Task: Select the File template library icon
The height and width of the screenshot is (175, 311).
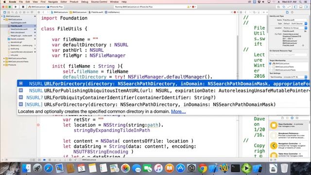Action: point(282,118)
